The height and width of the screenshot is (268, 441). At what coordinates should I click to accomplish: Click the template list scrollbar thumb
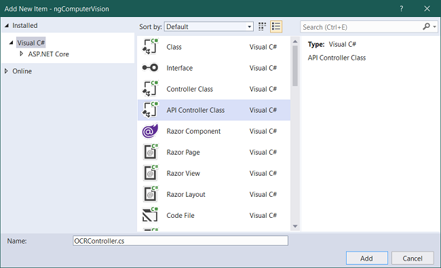pos(295,66)
